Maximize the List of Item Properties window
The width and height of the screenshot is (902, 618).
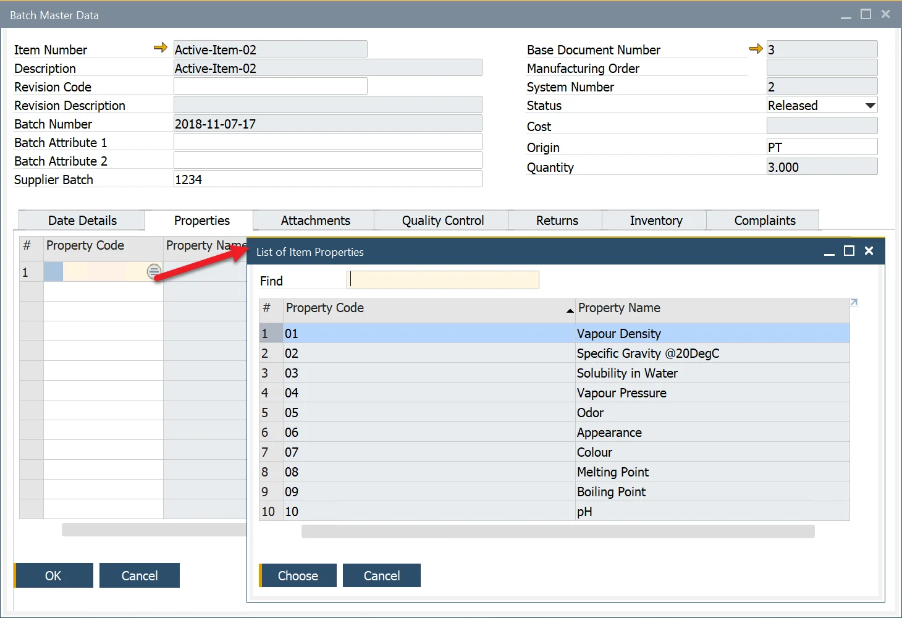[x=849, y=251]
